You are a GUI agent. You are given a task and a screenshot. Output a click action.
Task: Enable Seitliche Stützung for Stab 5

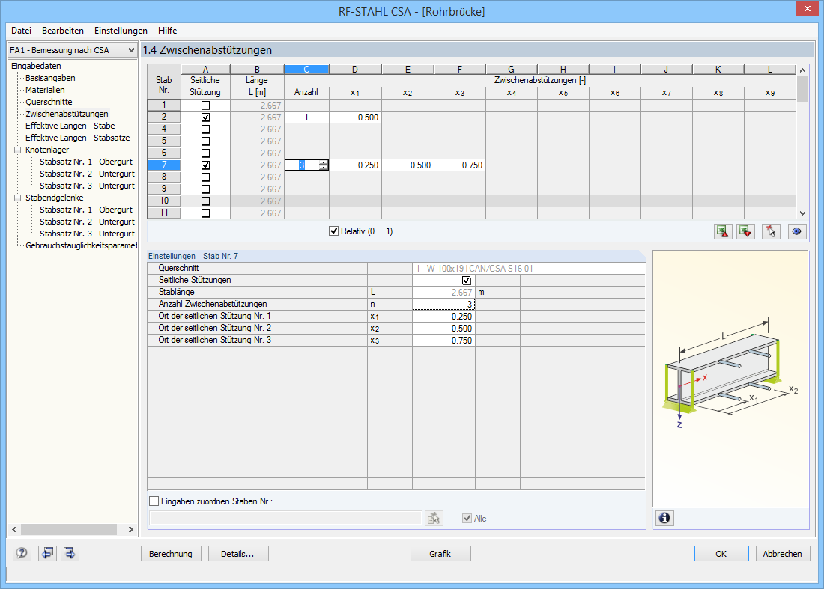click(x=205, y=141)
